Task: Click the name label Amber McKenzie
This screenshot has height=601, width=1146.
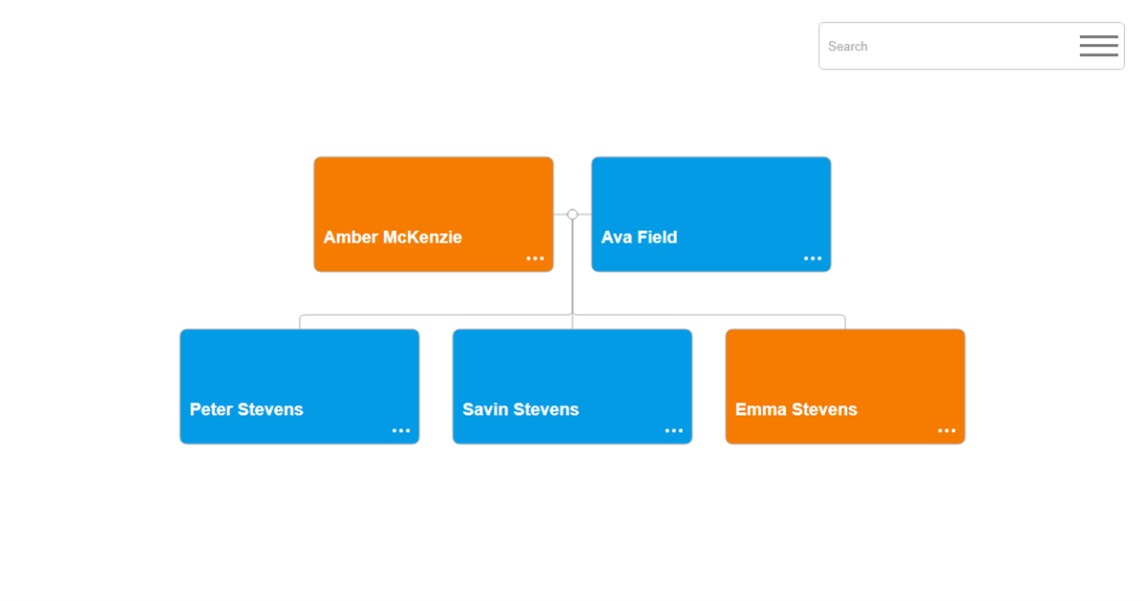Action: coord(393,237)
